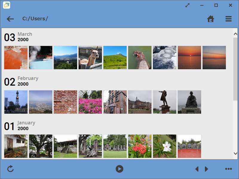Open the llama photo

90,58
